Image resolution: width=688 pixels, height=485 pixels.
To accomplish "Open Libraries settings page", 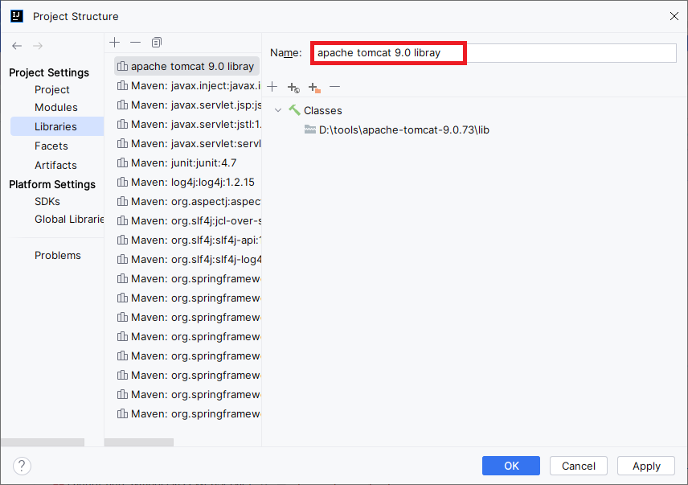I will coord(57,126).
